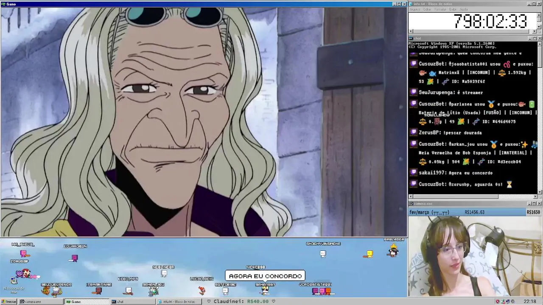The image size is (543, 305).
Task: Click up arrow of chat vertical scrollbar
Action: (540, 44)
